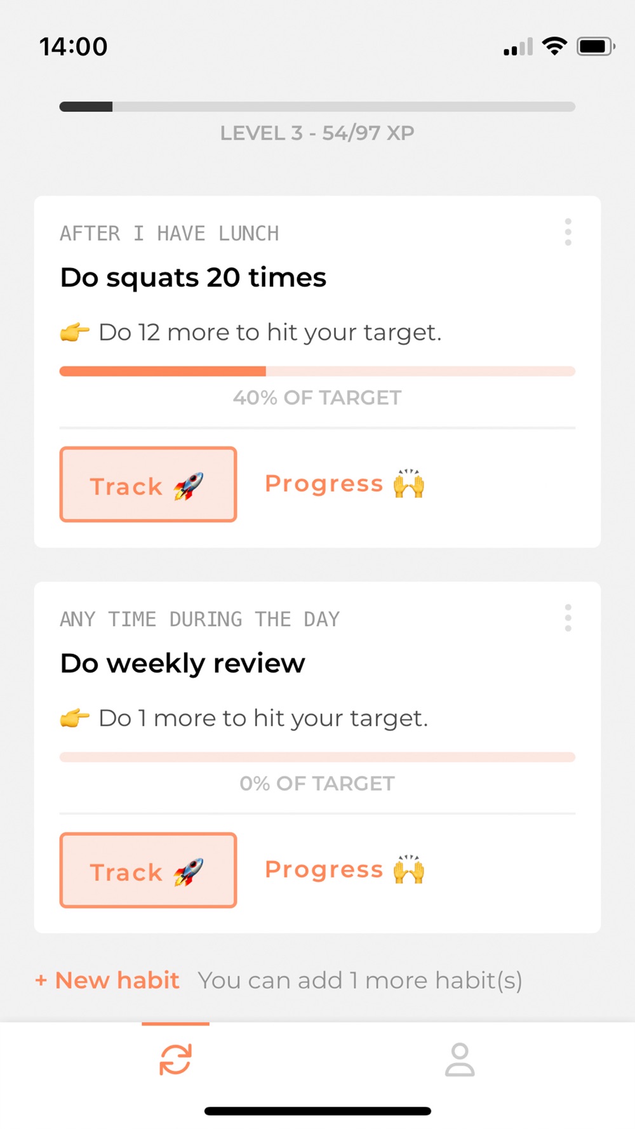Tap the battery icon in status bar
Image resolution: width=635 pixels, height=1129 pixels.
(596, 46)
